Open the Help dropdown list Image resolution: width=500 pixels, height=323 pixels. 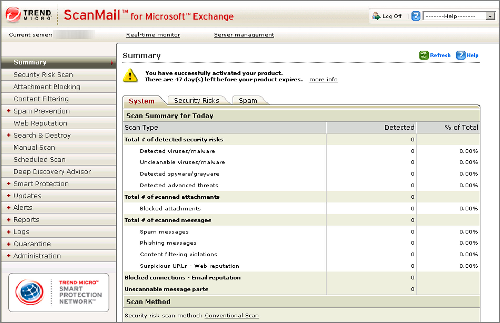coord(490,16)
